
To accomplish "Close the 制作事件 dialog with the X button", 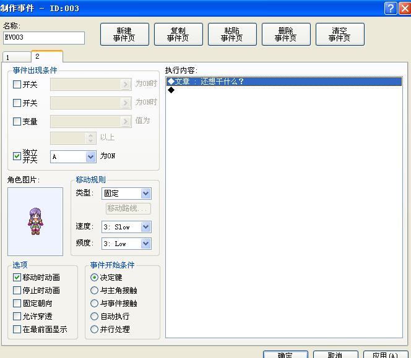I will pos(404,9).
